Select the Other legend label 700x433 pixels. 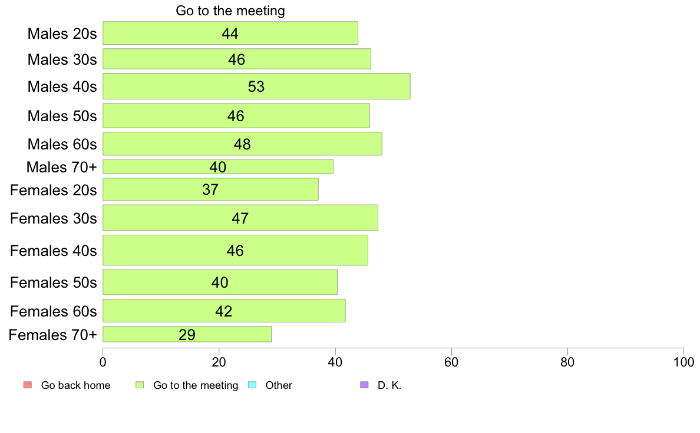click(279, 385)
